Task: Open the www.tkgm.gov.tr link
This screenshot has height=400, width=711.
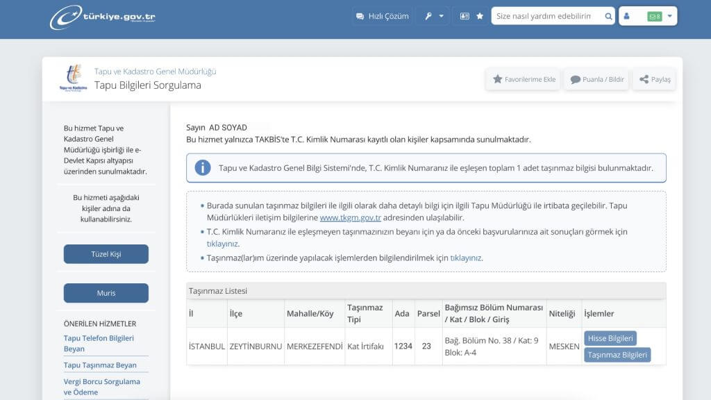Action: pos(351,217)
